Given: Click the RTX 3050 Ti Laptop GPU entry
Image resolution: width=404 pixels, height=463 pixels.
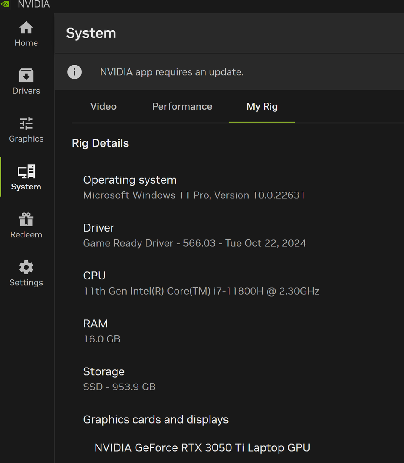Looking at the screenshot, I should point(202,447).
